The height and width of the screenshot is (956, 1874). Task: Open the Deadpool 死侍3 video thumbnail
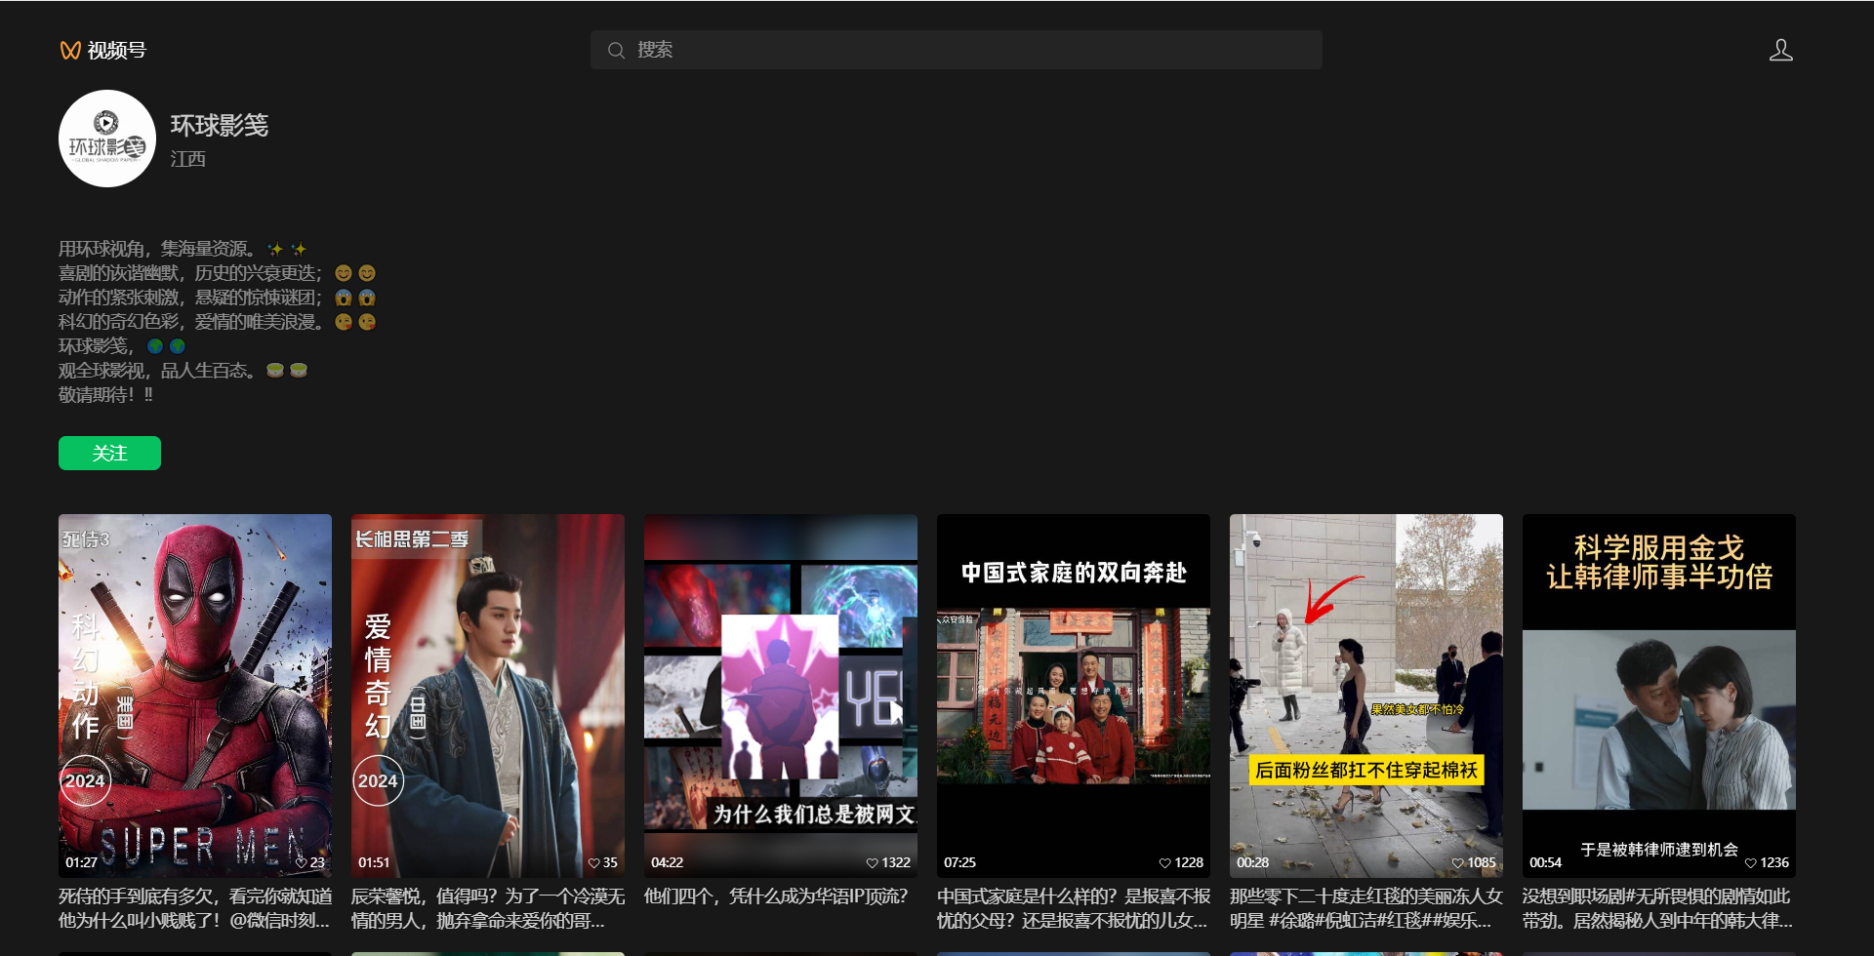(195, 696)
